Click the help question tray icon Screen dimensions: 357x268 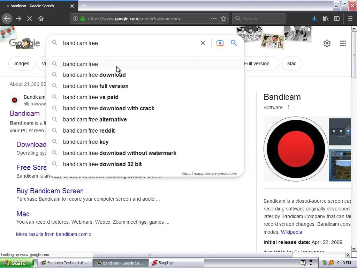coord(303,263)
